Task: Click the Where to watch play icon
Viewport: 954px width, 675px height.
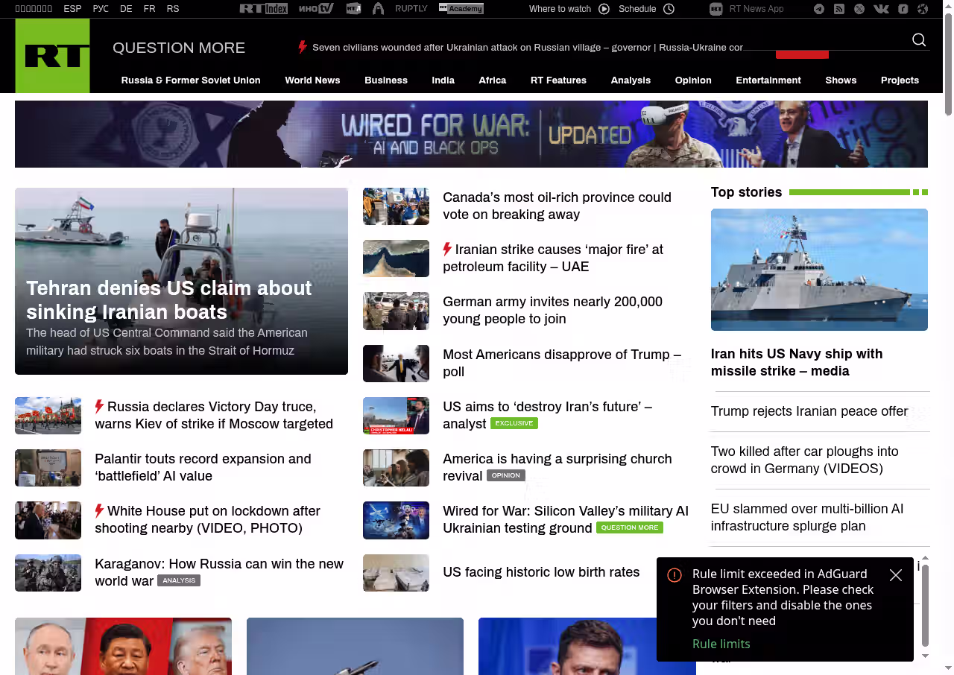Action: coord(604,9)
